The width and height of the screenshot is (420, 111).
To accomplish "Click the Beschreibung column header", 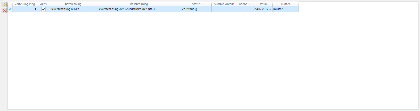I will point(139,4).
